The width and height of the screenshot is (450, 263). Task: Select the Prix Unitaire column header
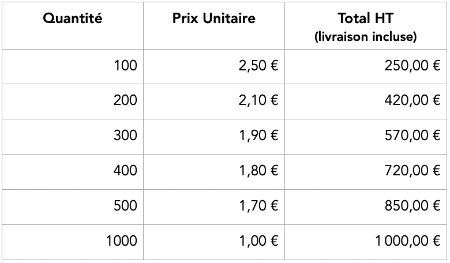coord(213,18)
